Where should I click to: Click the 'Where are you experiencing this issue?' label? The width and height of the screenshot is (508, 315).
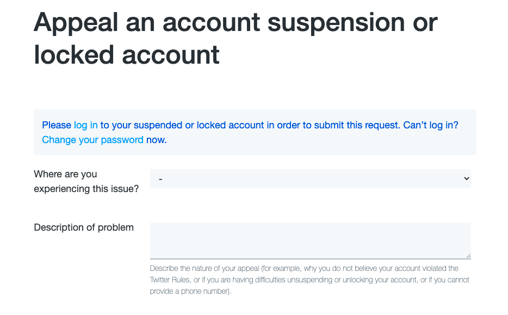[x=86, y=181]
